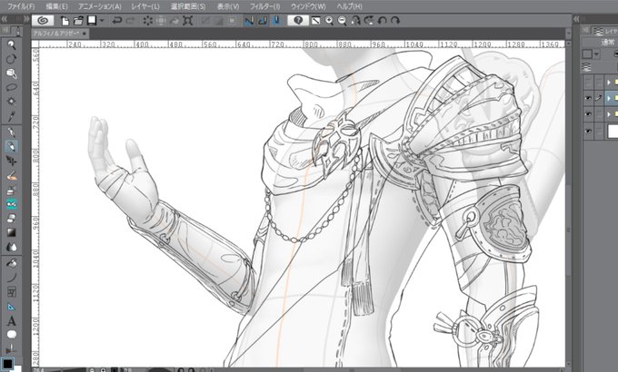Open the blending mode 通常 dropdown

[601, 42]
